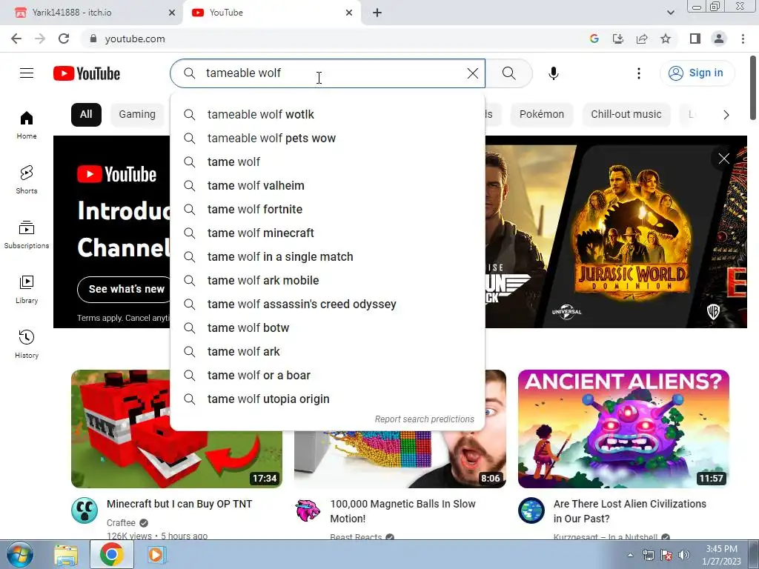The height and width of the screenshot is (569, 759).
Task: Choose suggestion 'tame wolf utopia origin'
Action: click(328, 399)
